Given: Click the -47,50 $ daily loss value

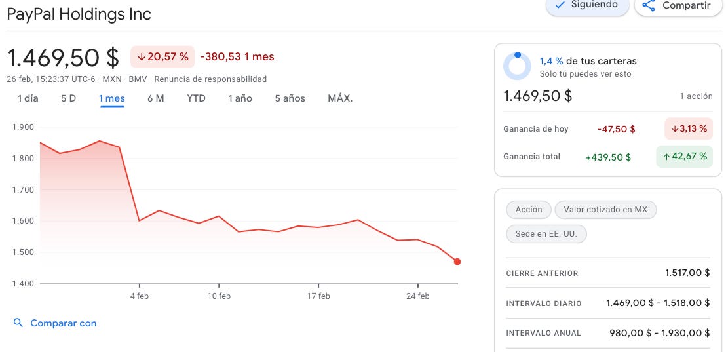Looking at the screenshot, I should 617,129.
